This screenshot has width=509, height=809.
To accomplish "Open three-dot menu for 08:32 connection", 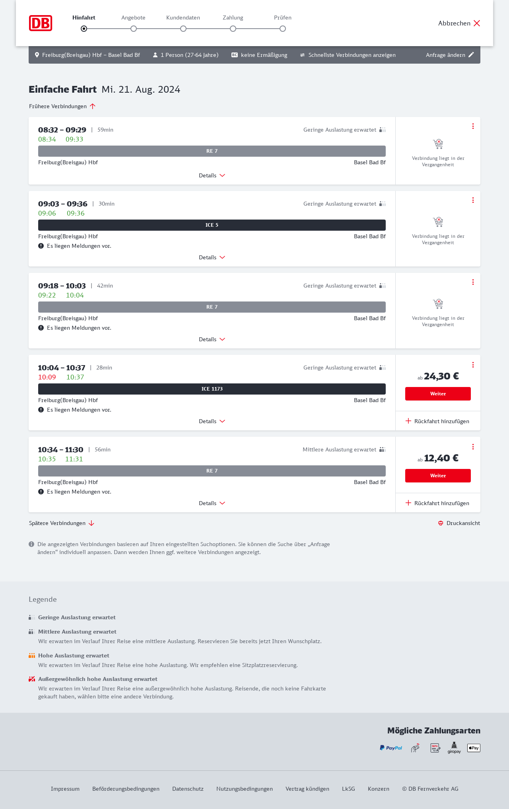I will click(473, 126).
